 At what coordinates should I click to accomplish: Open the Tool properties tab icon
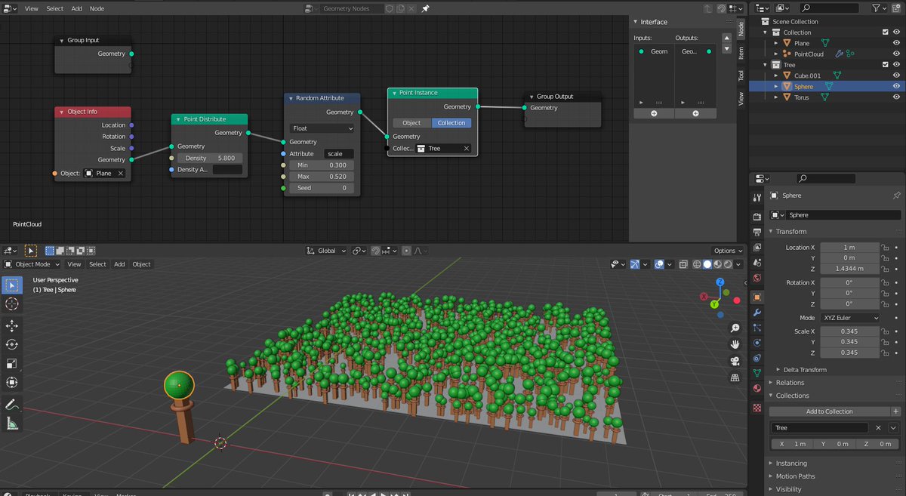tap(757, 197)
